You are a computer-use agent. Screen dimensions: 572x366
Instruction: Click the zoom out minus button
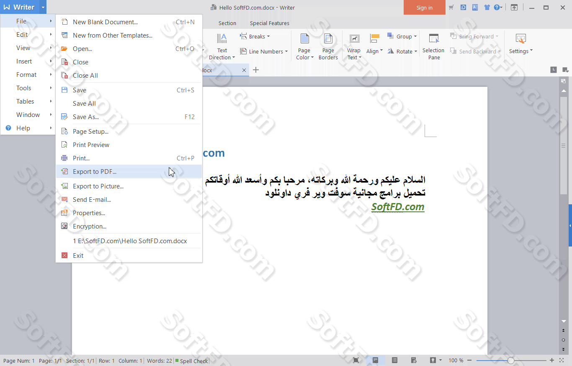click(469, 360)
